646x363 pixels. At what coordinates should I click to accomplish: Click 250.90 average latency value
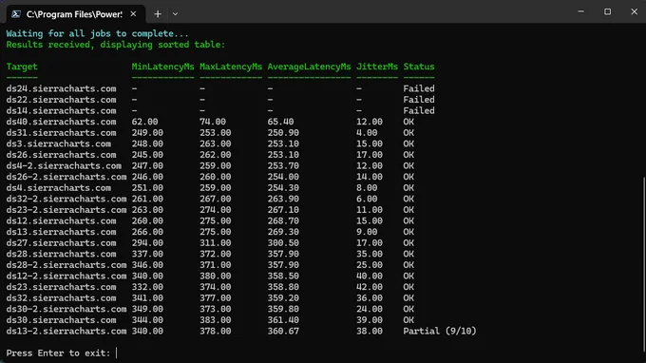(x=283, y=133)
